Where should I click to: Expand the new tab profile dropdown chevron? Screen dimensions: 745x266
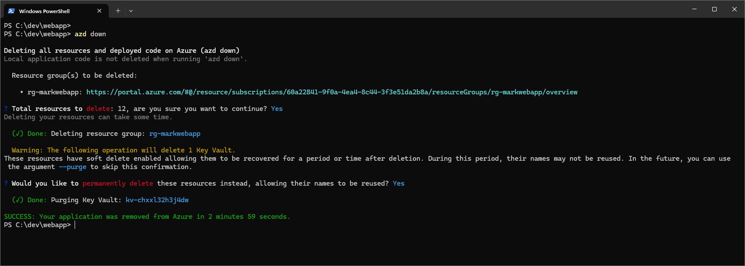[x=130, y=11]
